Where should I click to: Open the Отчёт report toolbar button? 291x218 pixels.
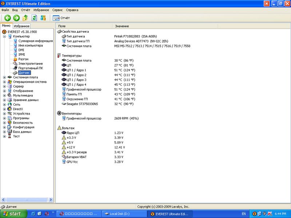tap(61, 18)
